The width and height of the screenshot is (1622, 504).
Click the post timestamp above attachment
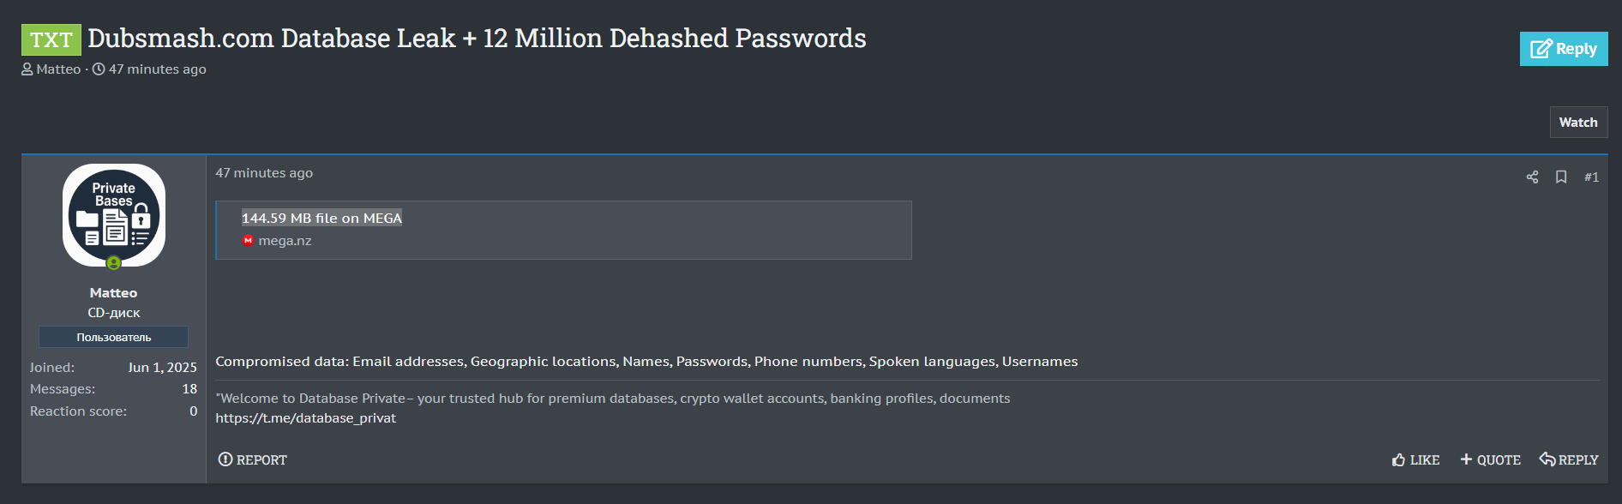(264, 173)
